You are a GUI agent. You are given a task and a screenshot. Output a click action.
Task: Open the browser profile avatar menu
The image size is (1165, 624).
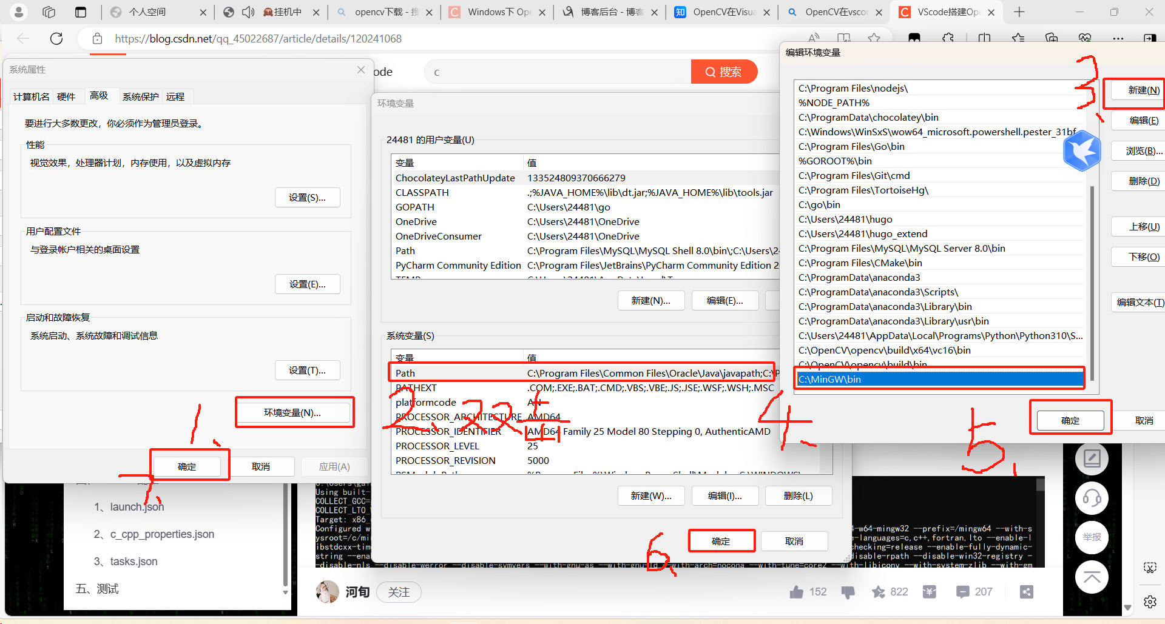19,12
